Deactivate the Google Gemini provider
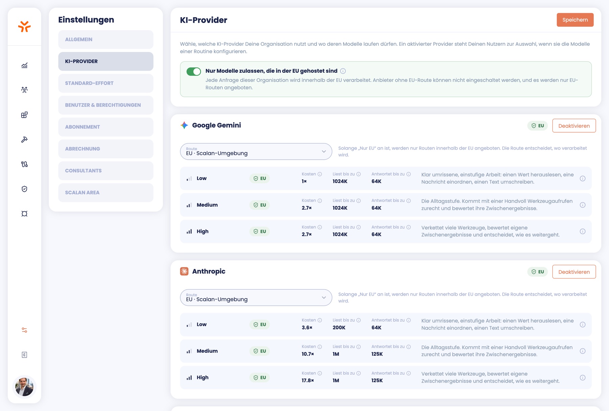The image size is (609, 411). (x=574, y=126)
